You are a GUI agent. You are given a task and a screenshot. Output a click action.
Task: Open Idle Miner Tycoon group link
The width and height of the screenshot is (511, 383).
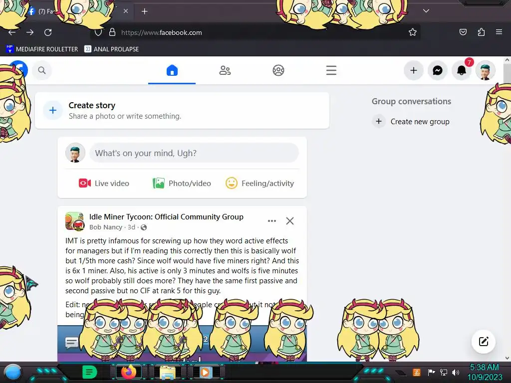tap(166, 217)
